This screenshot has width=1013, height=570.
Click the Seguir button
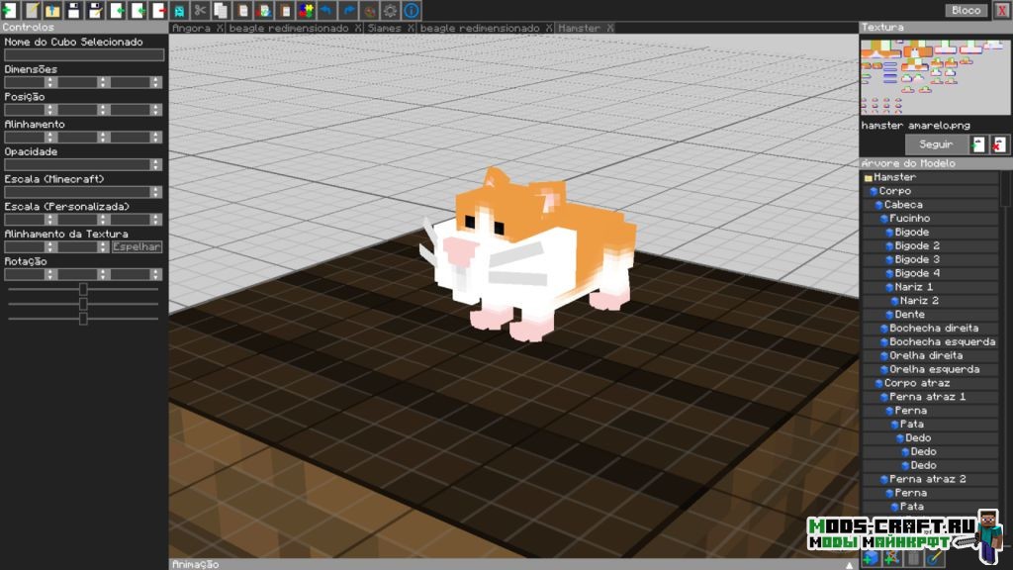tap(936, 144)
